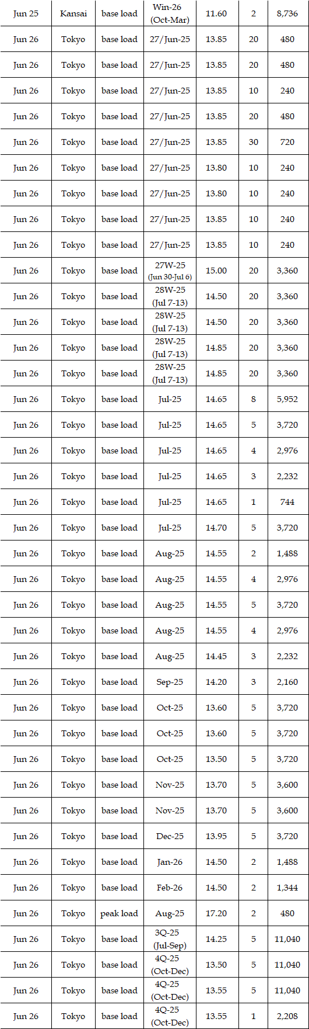Select the 2,208 volume cell
Viewport: 309px width, 1029px height.
(287, 1016)
